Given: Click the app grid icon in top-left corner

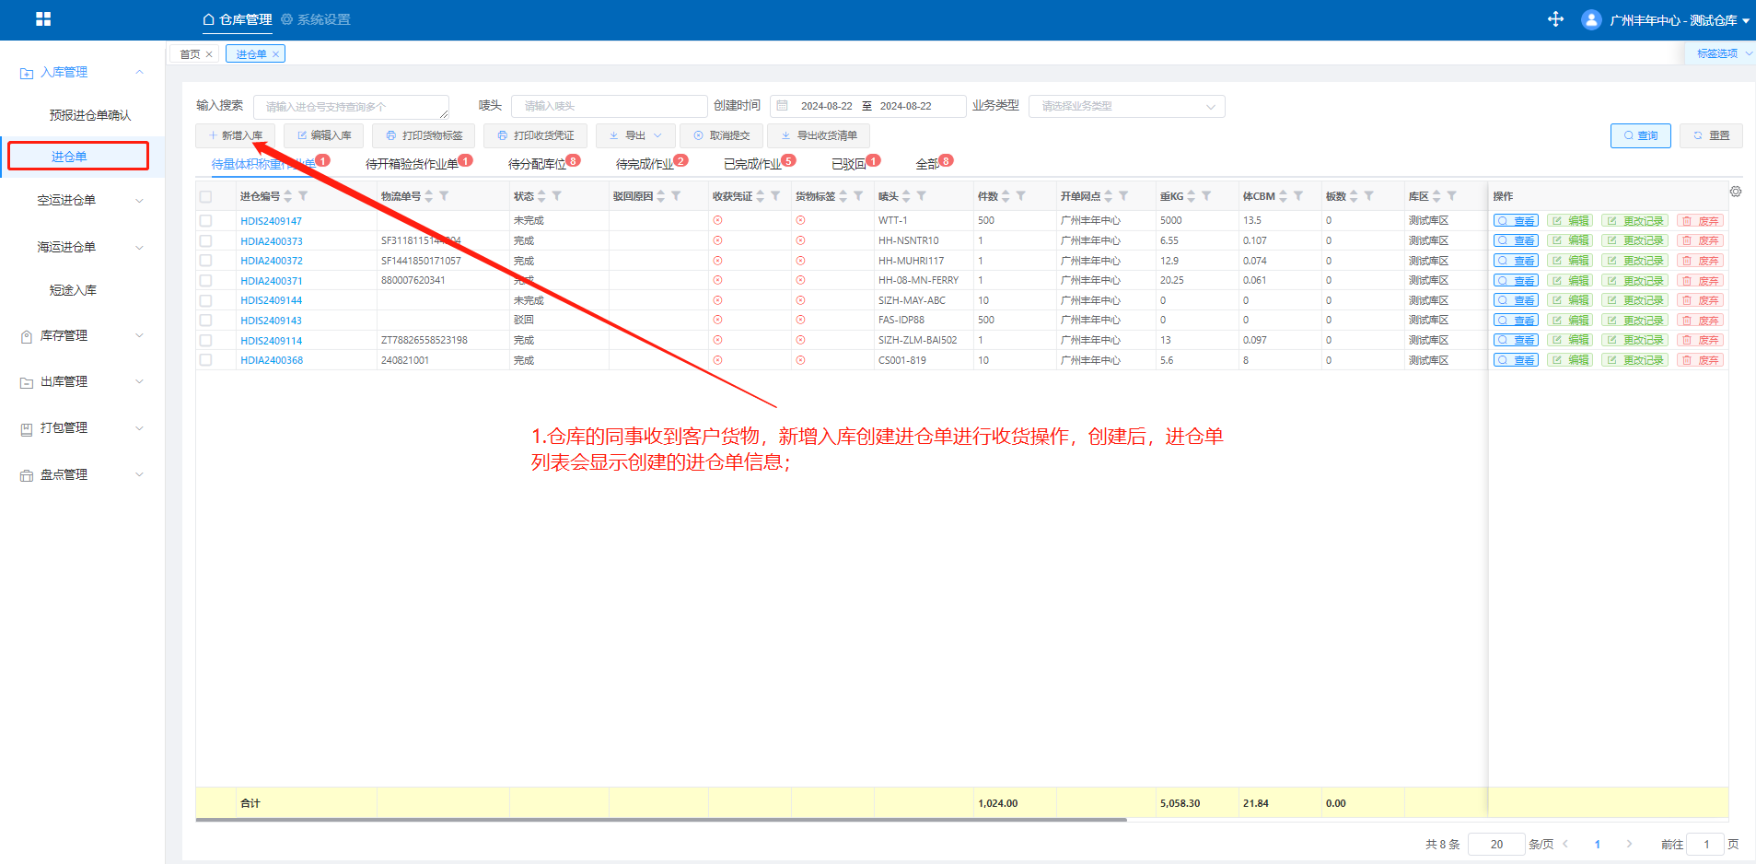Looking at the screenshot, I should point(43,19).
